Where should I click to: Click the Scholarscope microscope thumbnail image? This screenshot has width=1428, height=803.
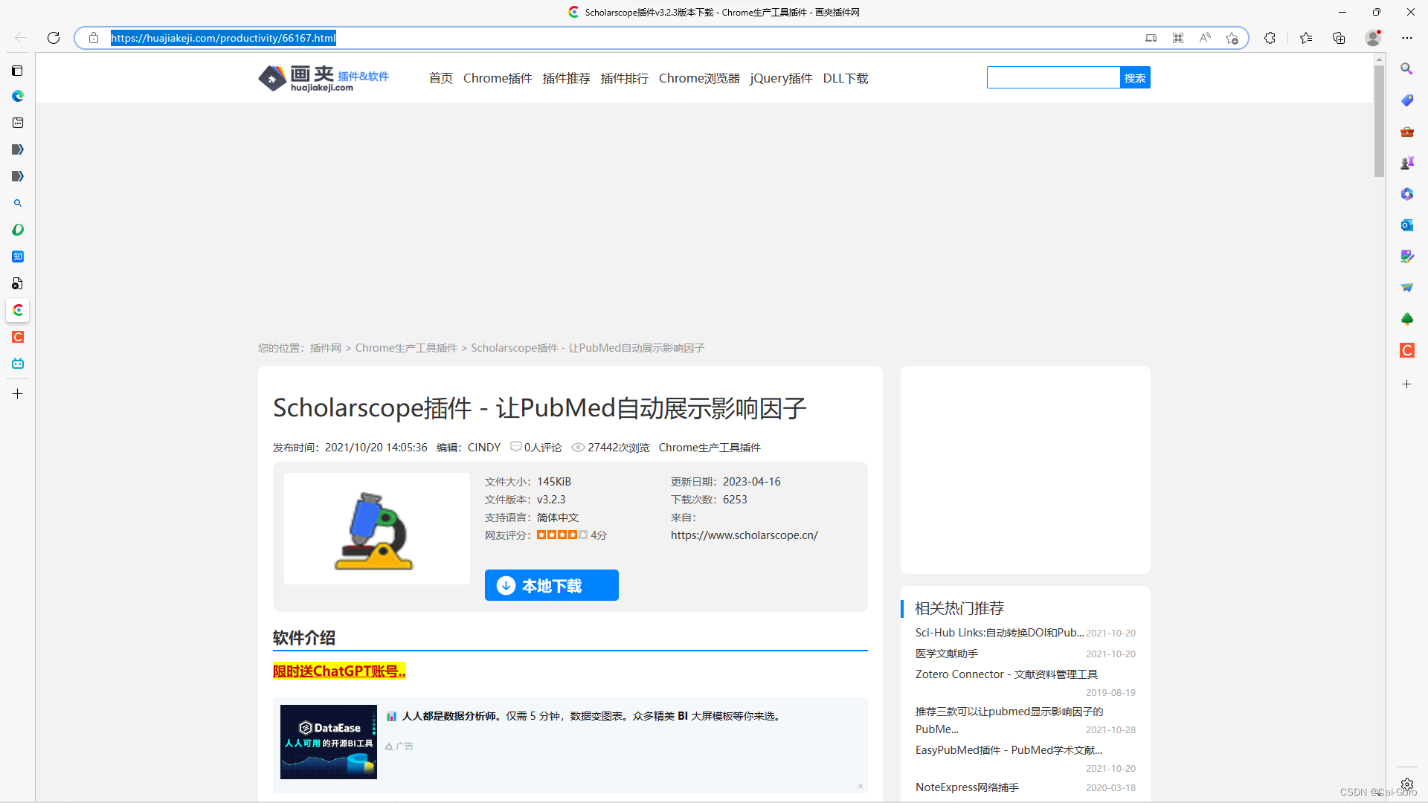[x=376, y=529]
